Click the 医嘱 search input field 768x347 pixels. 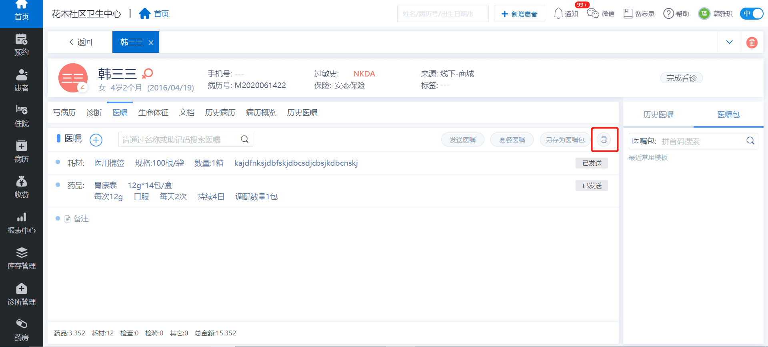pyautogui.click(x=180, y=140)
